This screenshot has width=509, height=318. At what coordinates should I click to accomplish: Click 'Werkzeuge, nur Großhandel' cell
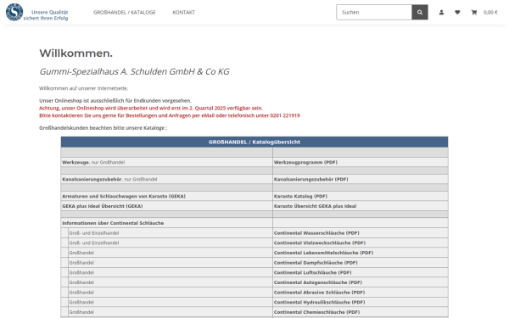tap(166, 162)
